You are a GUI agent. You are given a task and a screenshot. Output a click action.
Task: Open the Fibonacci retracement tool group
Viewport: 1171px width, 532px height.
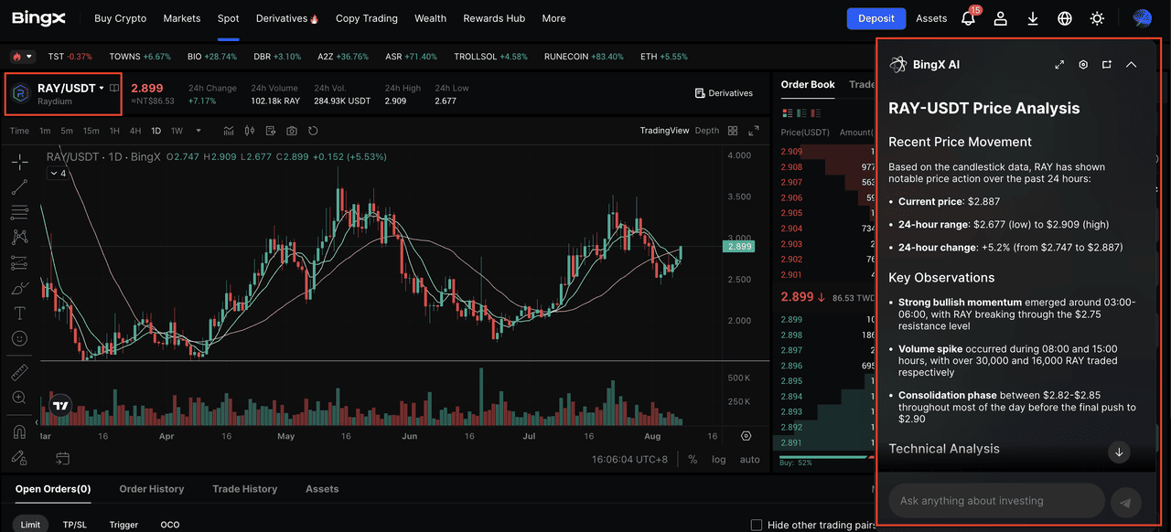click(x=19, y=213)
